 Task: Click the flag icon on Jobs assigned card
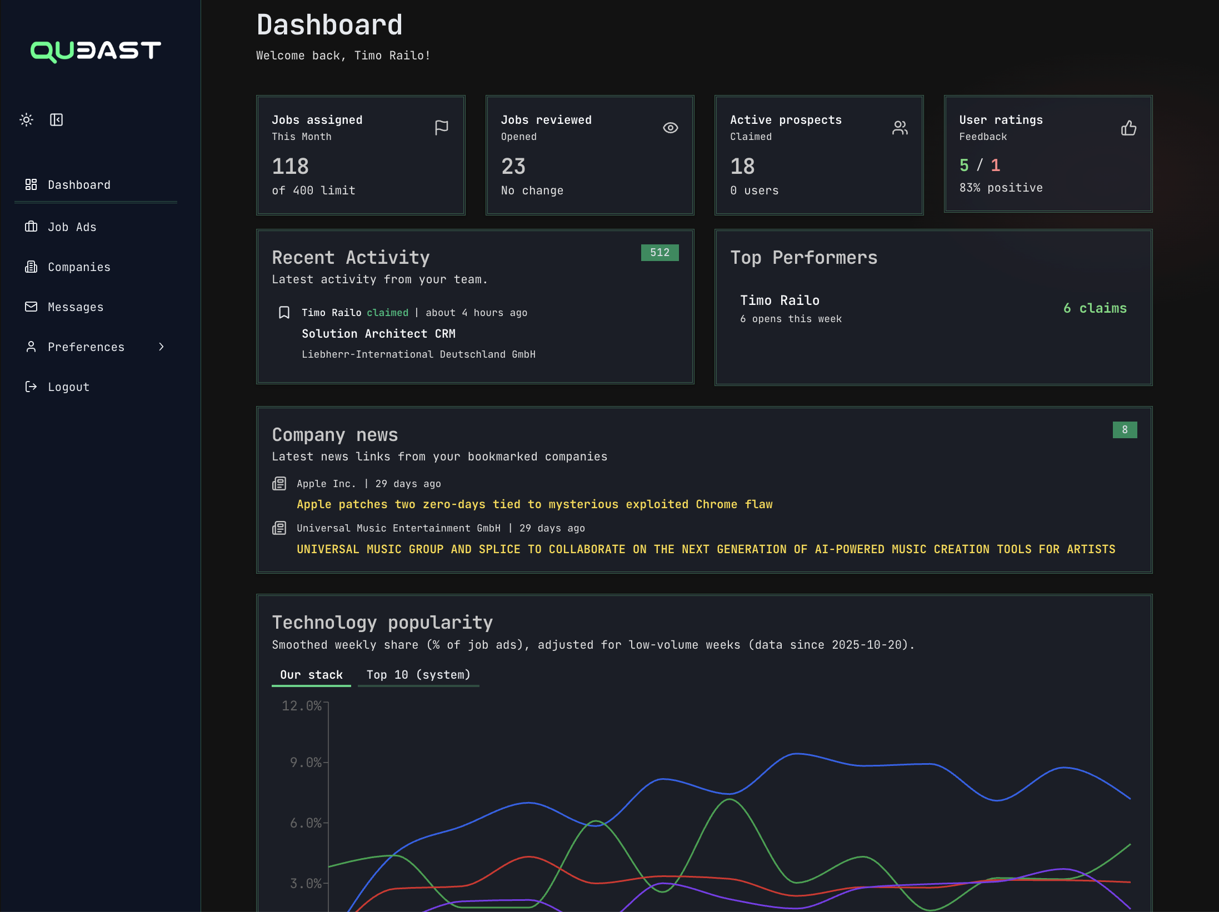(x=442, y=128)
